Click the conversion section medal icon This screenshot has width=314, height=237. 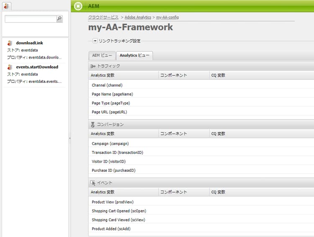pos(93,125)
